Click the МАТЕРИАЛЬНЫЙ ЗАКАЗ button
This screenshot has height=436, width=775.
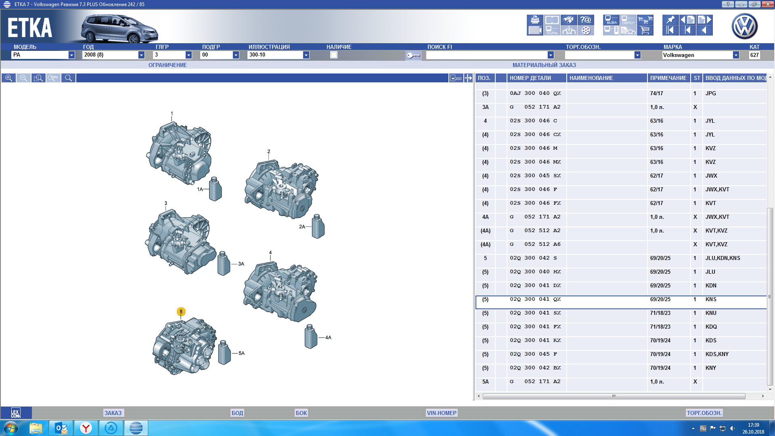544,65
